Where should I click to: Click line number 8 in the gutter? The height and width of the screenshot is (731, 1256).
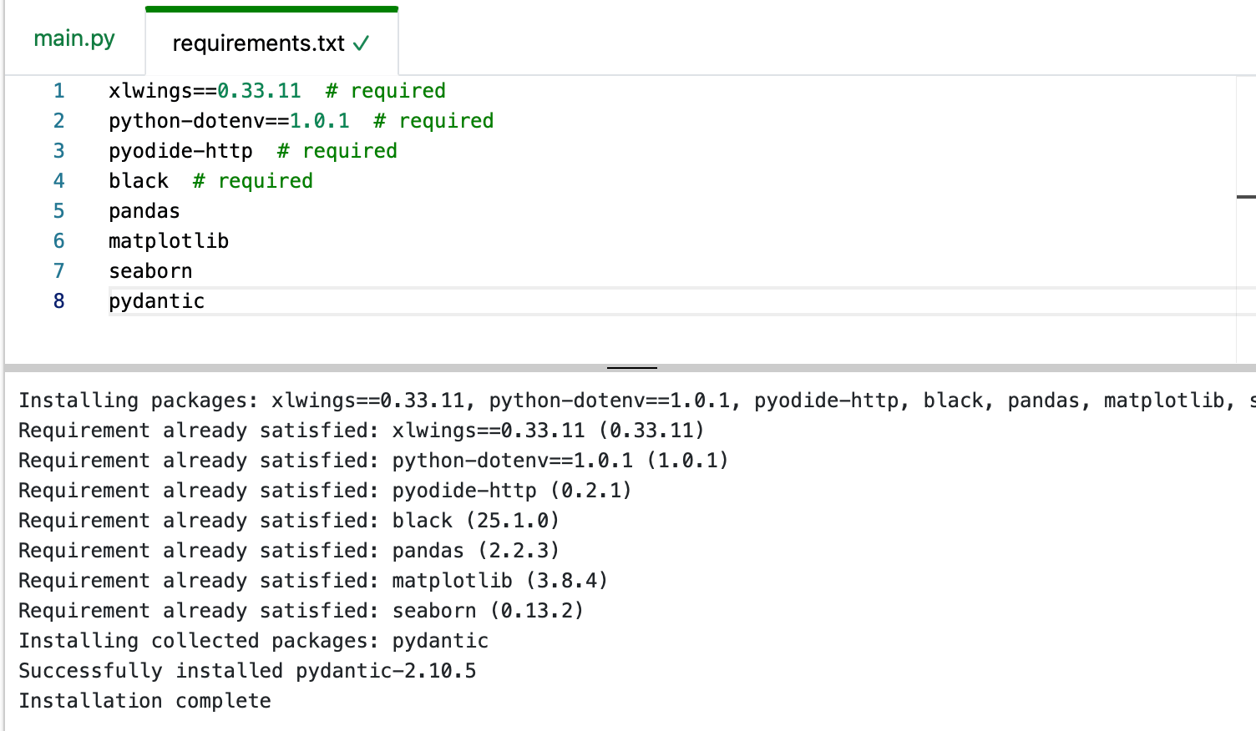[x=58, y=301]
